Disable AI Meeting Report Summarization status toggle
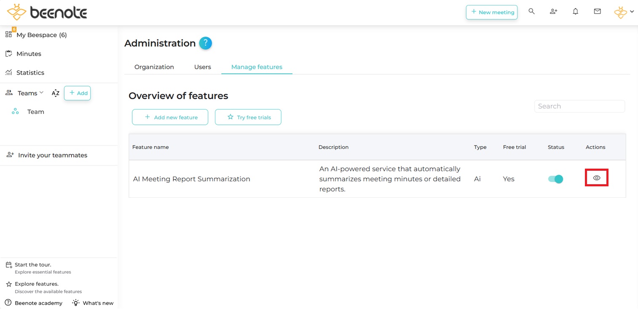 (555, 179)
